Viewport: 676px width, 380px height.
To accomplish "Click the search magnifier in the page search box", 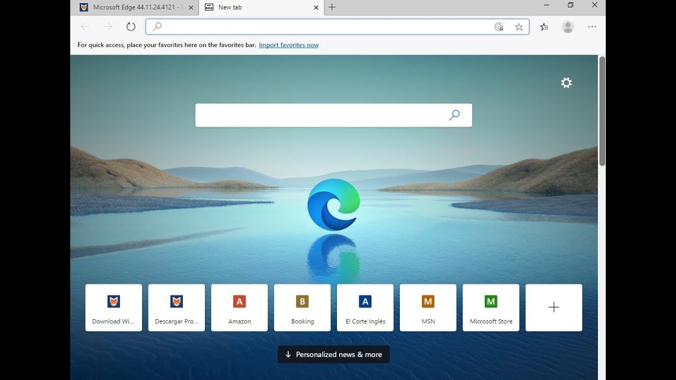I will pyautogui.click(x=454, y=115).
